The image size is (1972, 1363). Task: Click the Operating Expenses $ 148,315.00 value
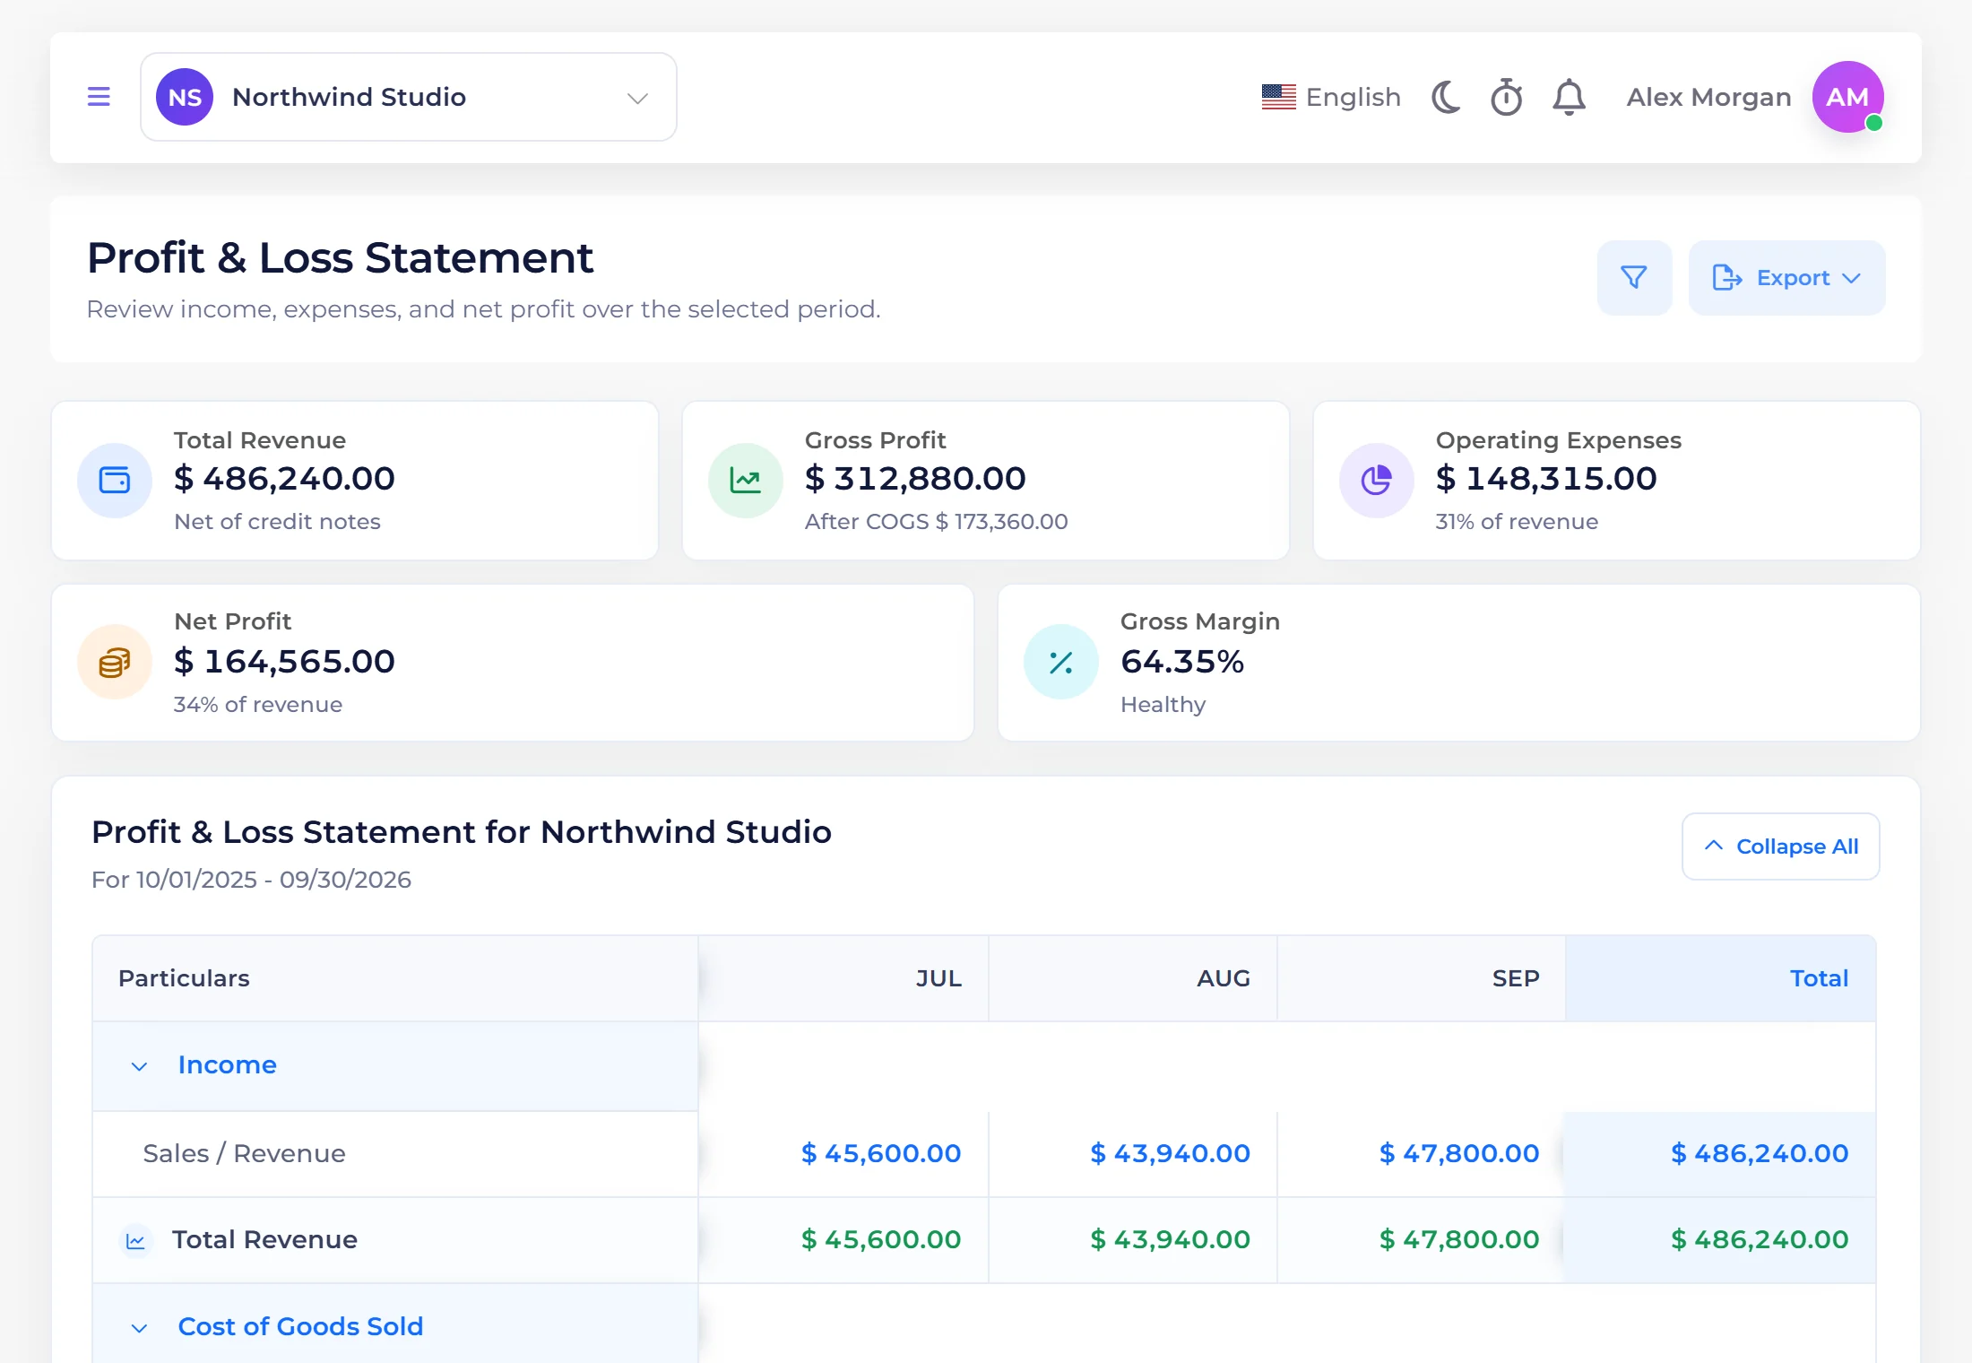[x=1546, y=479]
